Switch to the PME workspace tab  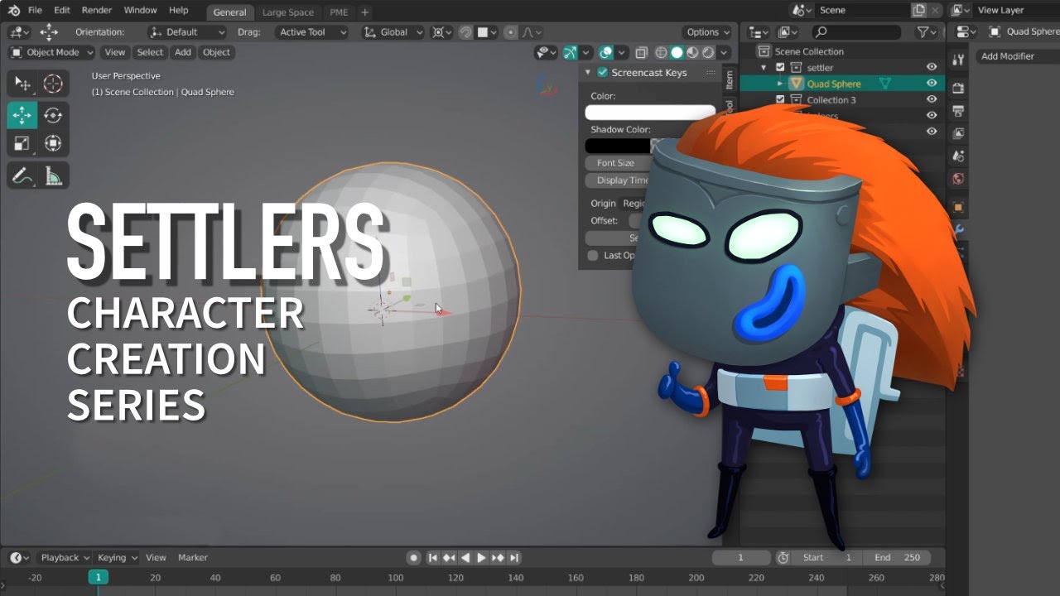(x=339, y=12)
